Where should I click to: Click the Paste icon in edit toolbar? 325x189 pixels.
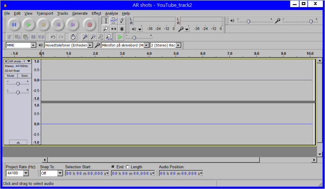click(25, 37)
